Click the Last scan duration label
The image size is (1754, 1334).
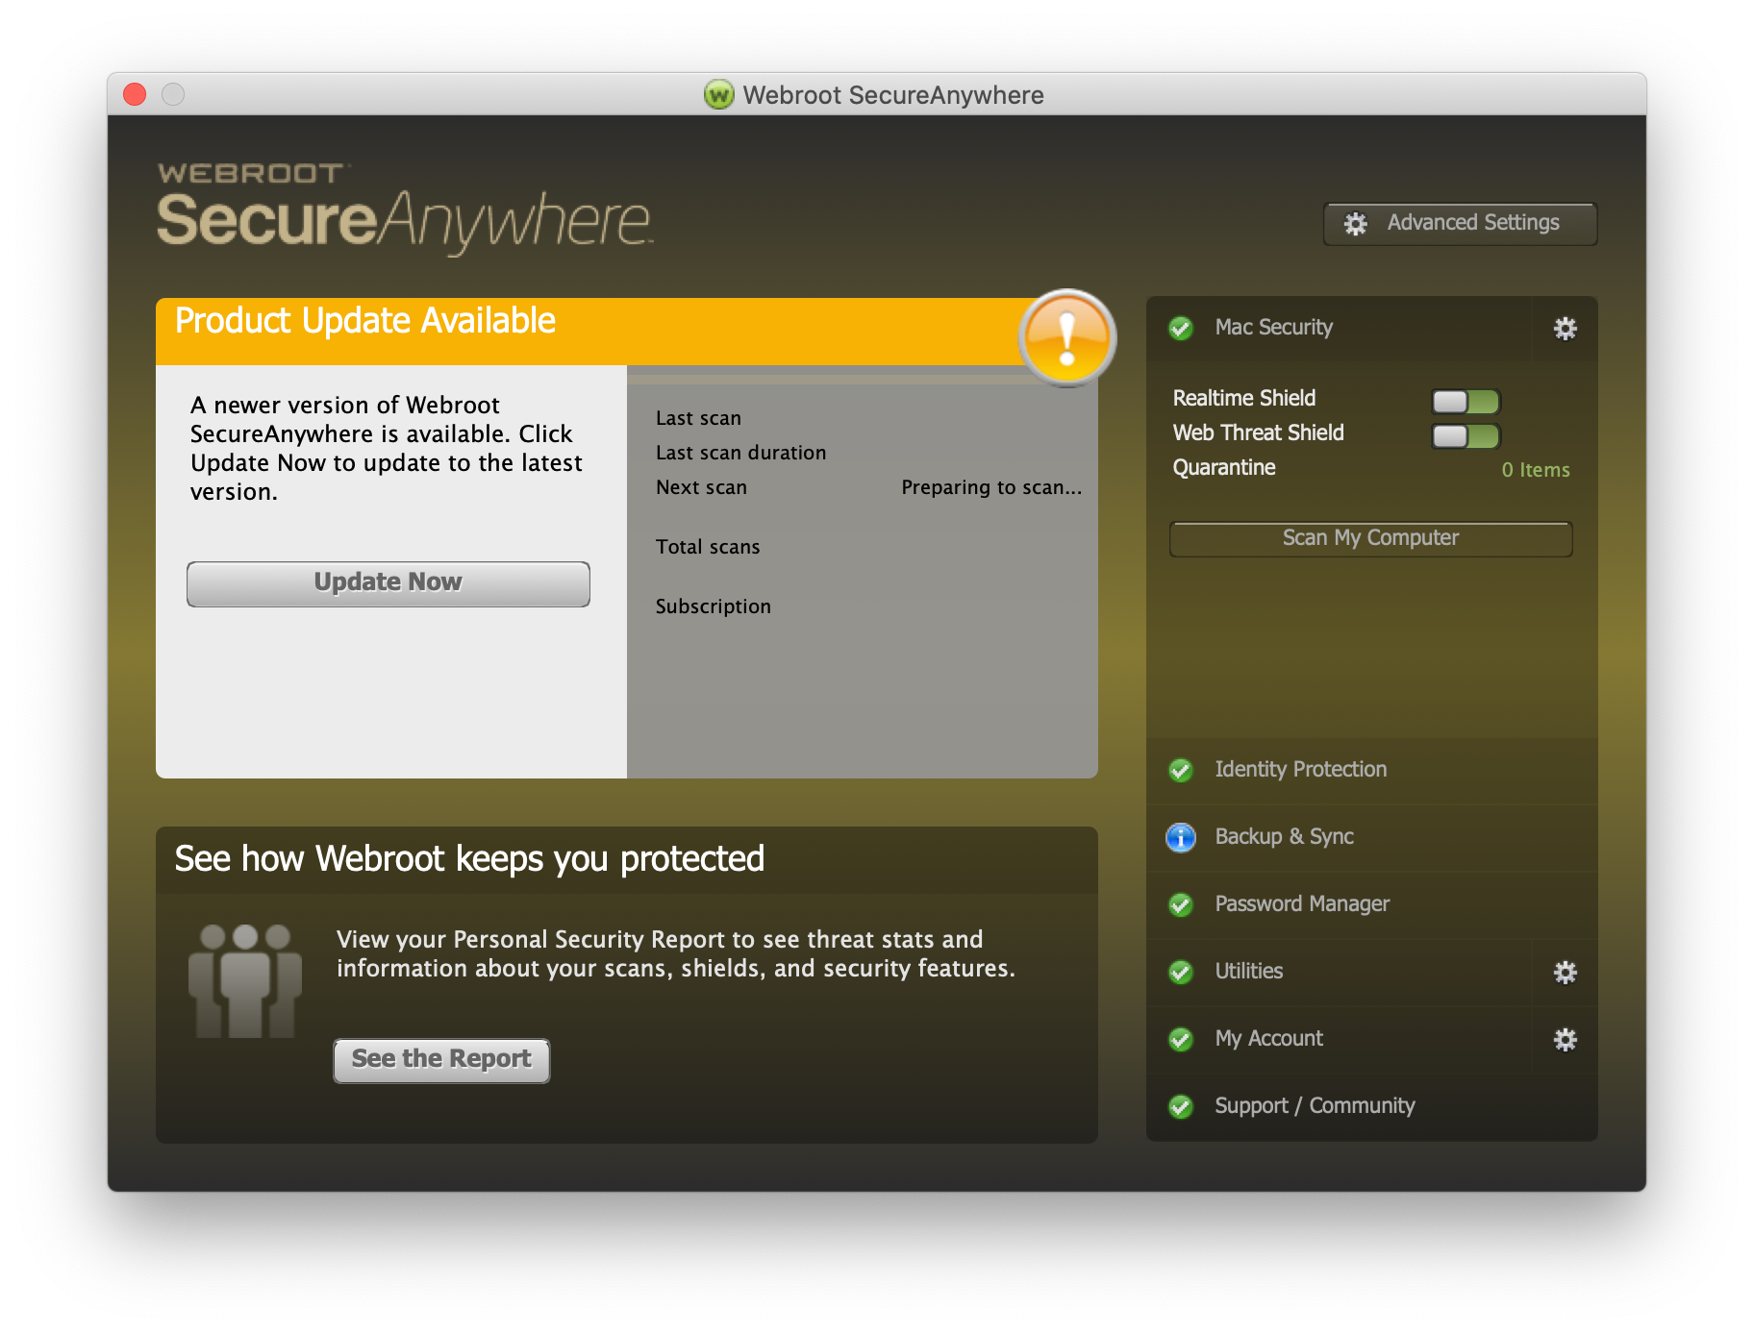click(740, 453)
